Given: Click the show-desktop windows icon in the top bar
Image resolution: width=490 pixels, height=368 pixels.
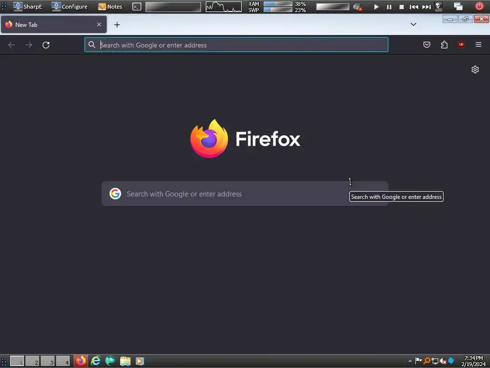Looking at the screenshot, I should (458, 7).
